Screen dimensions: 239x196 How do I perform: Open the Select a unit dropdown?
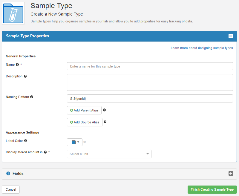coord(109,154)
